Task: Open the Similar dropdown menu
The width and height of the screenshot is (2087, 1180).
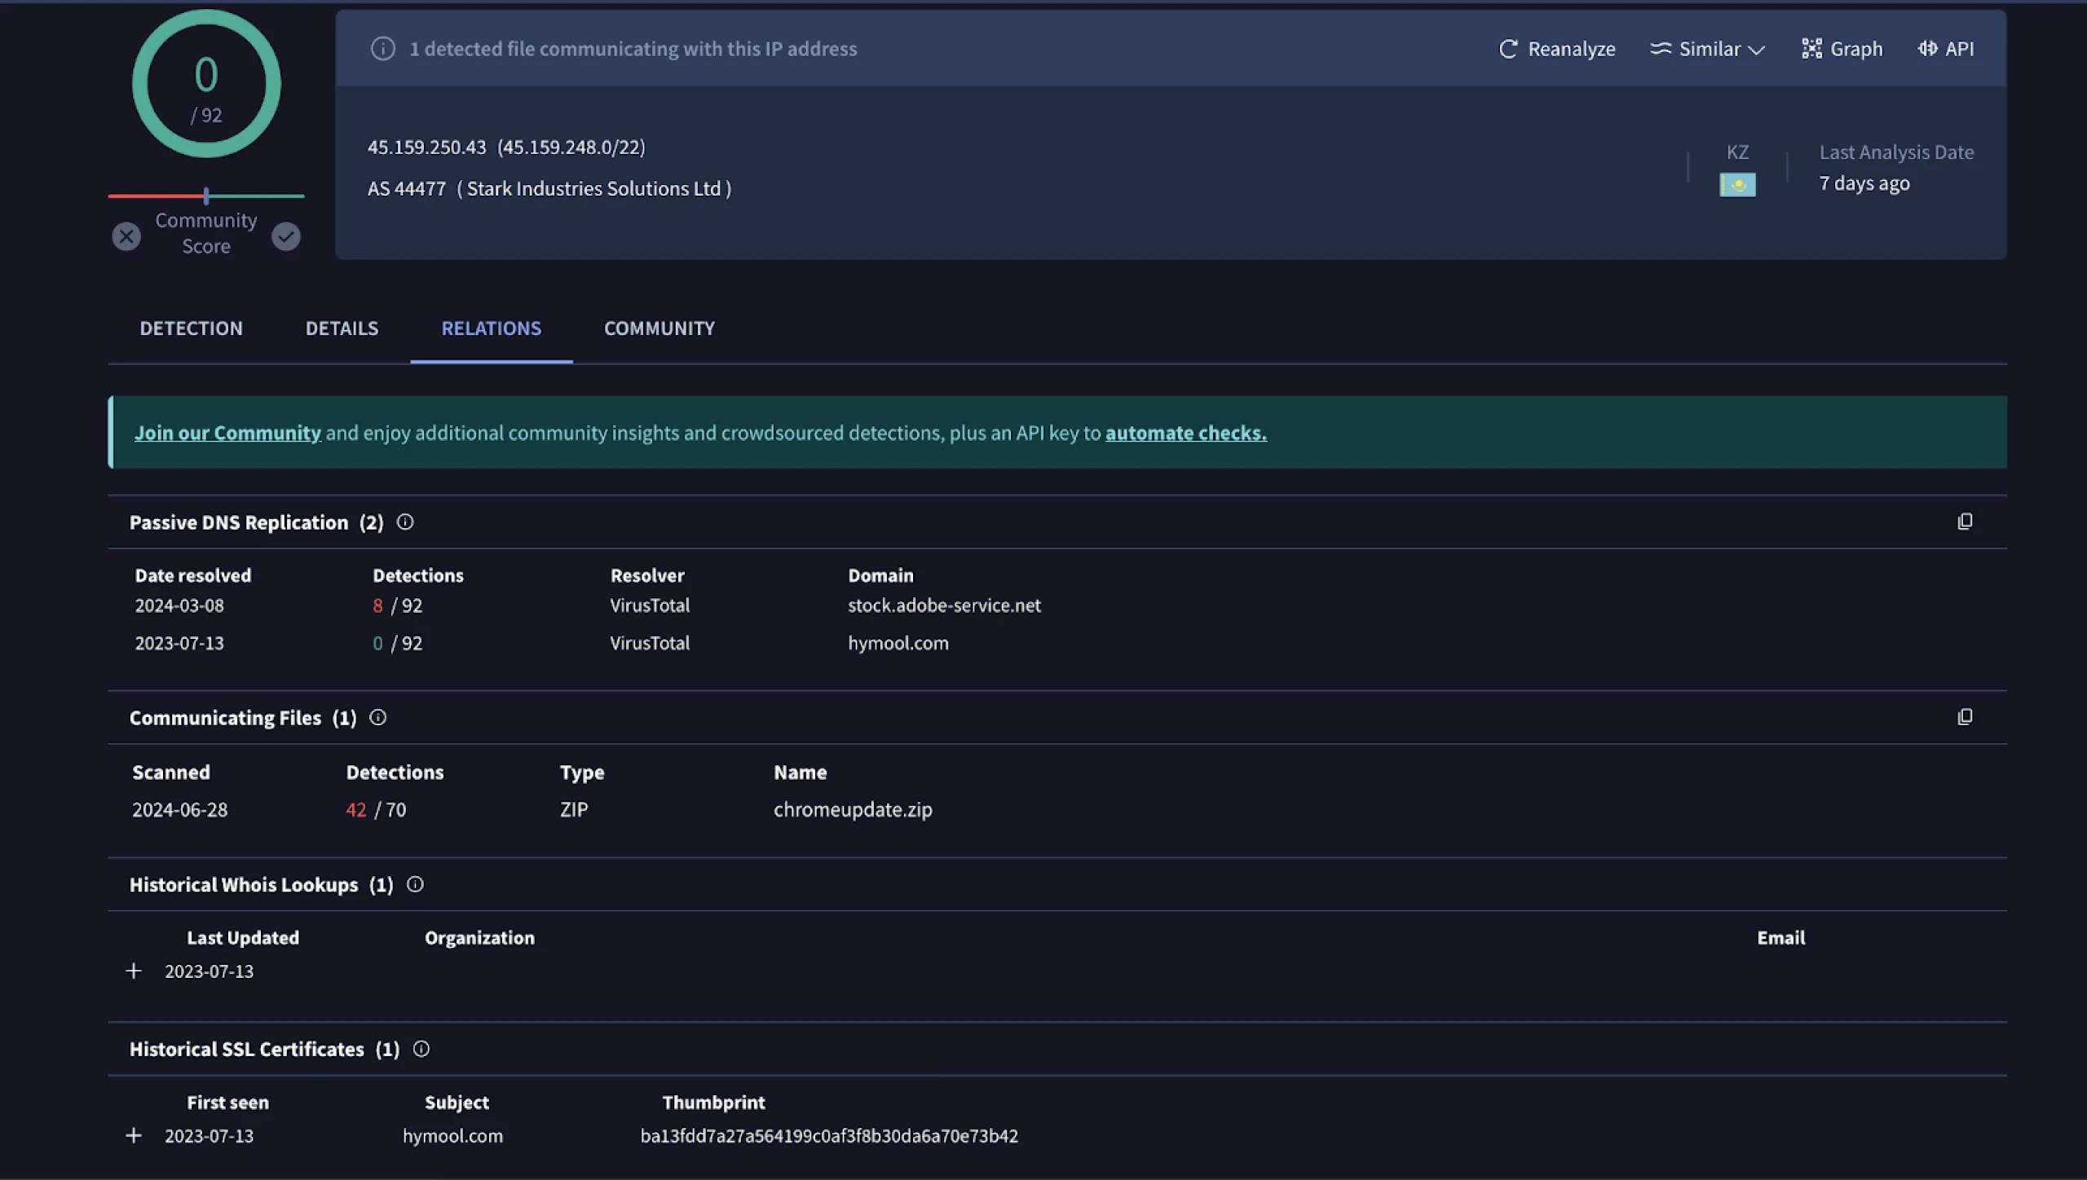Action: pos(1707,47)
